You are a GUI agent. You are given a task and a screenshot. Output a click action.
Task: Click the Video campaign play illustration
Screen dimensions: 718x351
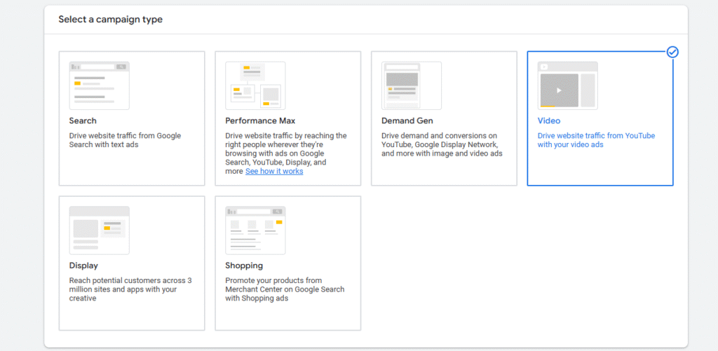568,85
